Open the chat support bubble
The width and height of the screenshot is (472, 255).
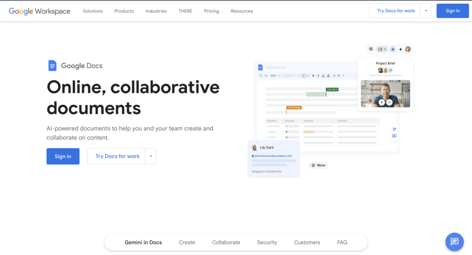point(454,242)
